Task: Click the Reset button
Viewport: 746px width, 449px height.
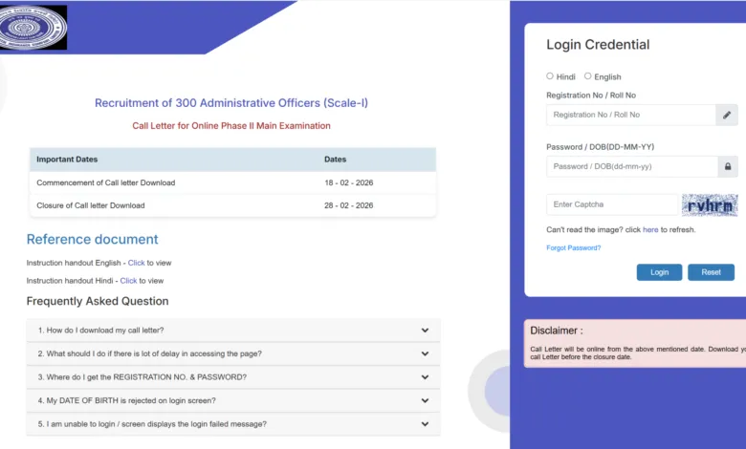Action: pos(711,272)
